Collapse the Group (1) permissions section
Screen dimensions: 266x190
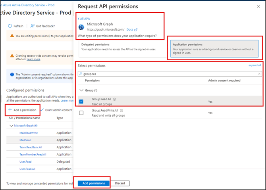pos(81,90)
